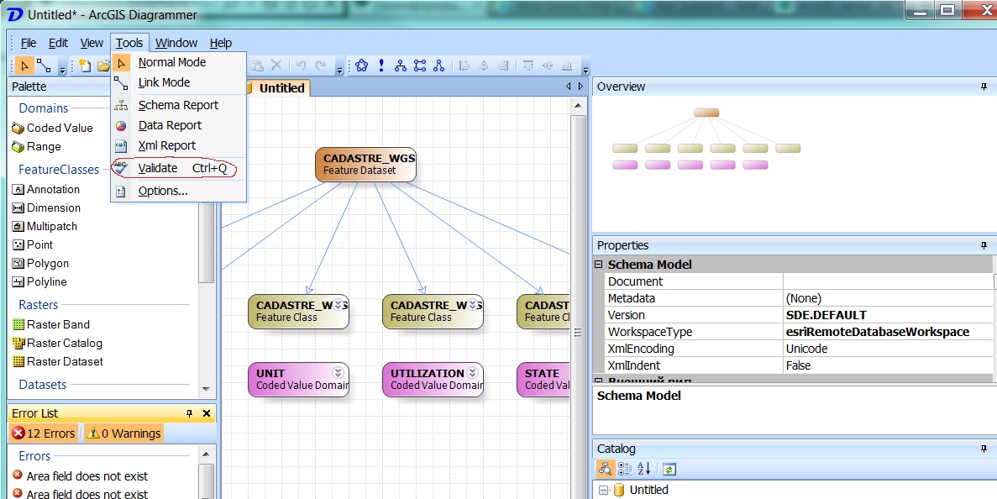Pin the Overview panel

984,87
